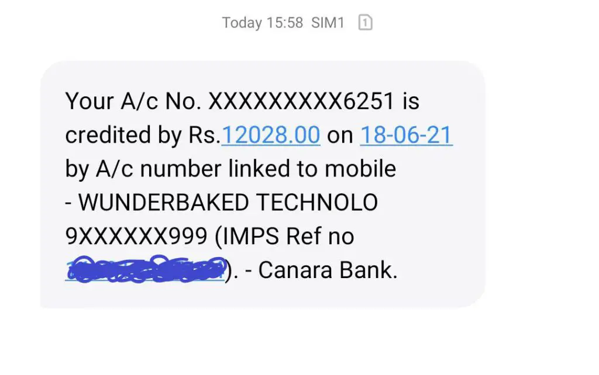Select the Canara Bank message bubble
The width and height of the screenshot is (599, 375).
[263, 184]
